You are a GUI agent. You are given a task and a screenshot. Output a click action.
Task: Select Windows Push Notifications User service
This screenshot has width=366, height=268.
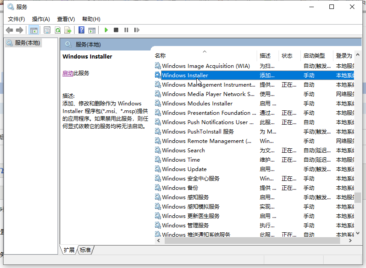click(x=254, y=122)
